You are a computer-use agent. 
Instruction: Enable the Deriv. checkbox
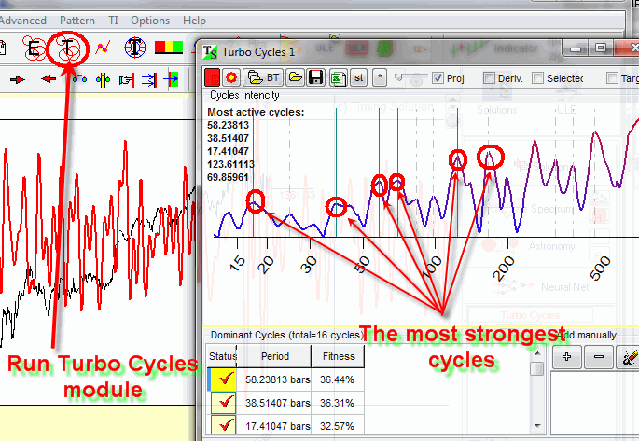[490, 78]
